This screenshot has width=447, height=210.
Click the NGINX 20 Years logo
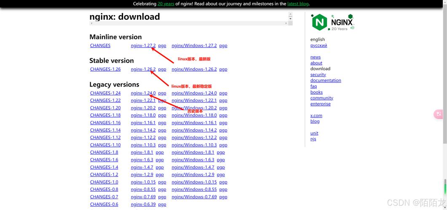[x=333, y=22]
